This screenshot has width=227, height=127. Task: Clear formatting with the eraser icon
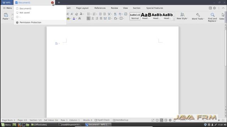[77, 14]
